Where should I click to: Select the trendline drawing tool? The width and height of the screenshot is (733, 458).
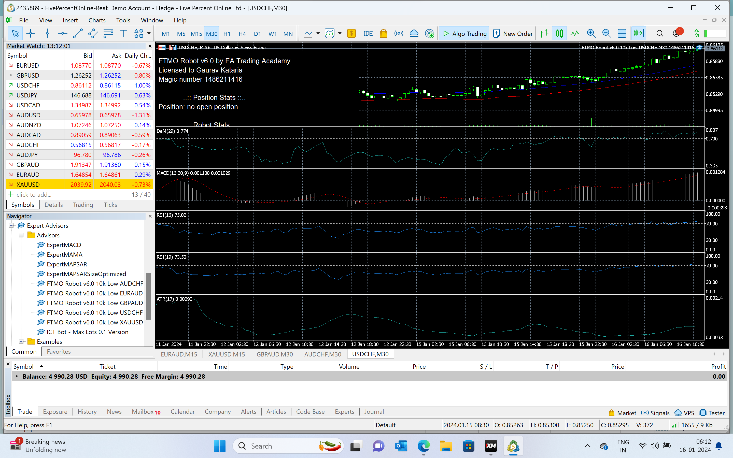[x=78, y=33]
